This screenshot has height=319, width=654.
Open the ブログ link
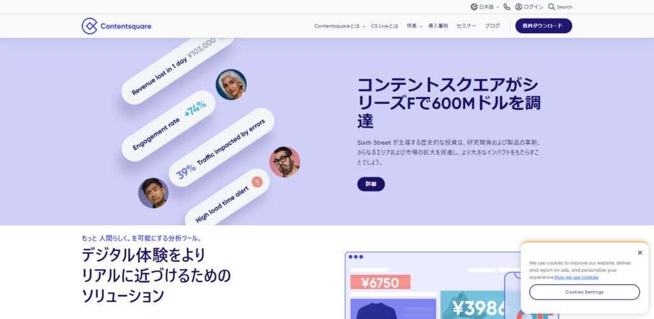pyautogui.click(x=492, y=26)
